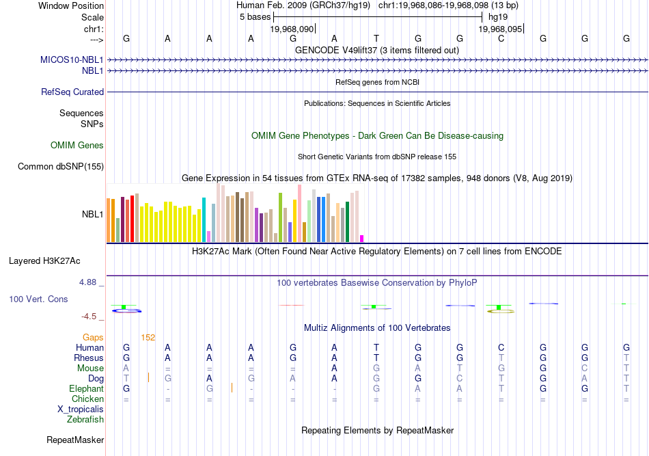Viewport: 649px width, 456px height.
Task: Click the 19,968,090 position marker
Action: (292, 29)
